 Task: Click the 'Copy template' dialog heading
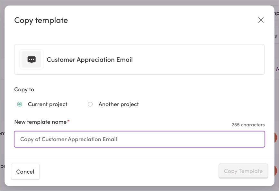click(x=41, y=21)
